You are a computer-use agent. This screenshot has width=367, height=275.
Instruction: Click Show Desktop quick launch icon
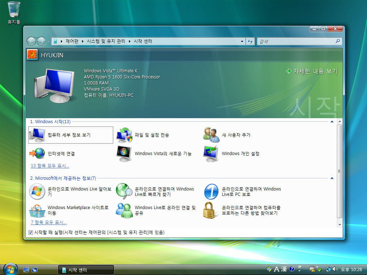pyautogui.click(x=26, y=270)
